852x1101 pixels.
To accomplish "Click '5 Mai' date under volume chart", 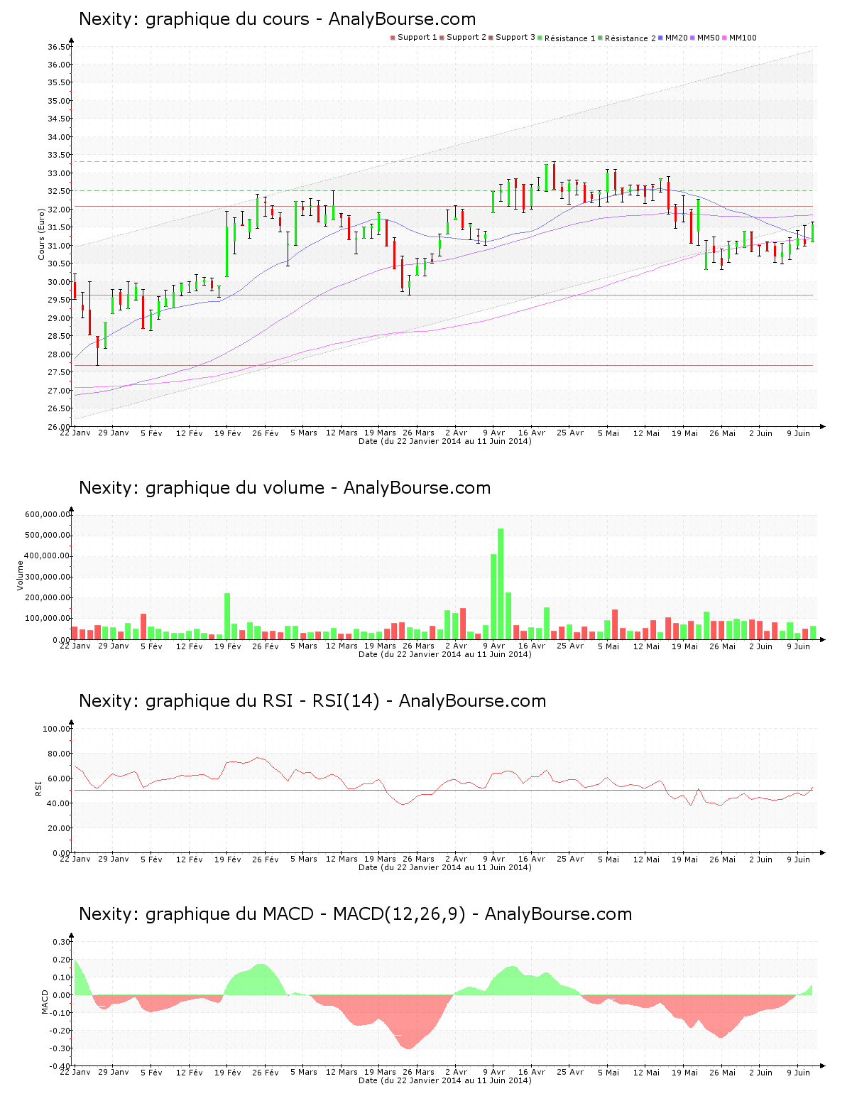I will click(x=608, y=646).
